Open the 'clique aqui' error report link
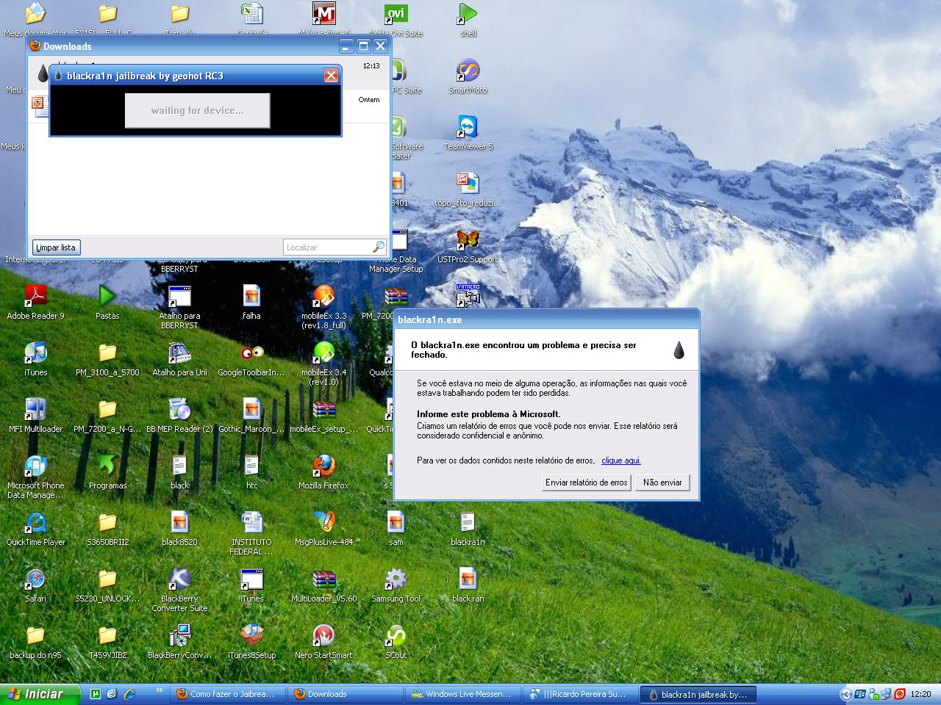 click(621, 460)
